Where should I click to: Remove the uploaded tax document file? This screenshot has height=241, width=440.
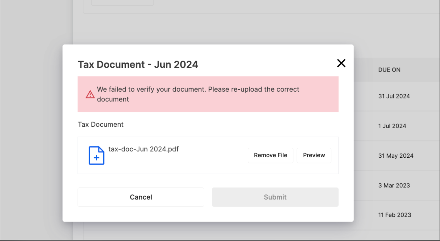pyautogui.click(x=270, y=155)
